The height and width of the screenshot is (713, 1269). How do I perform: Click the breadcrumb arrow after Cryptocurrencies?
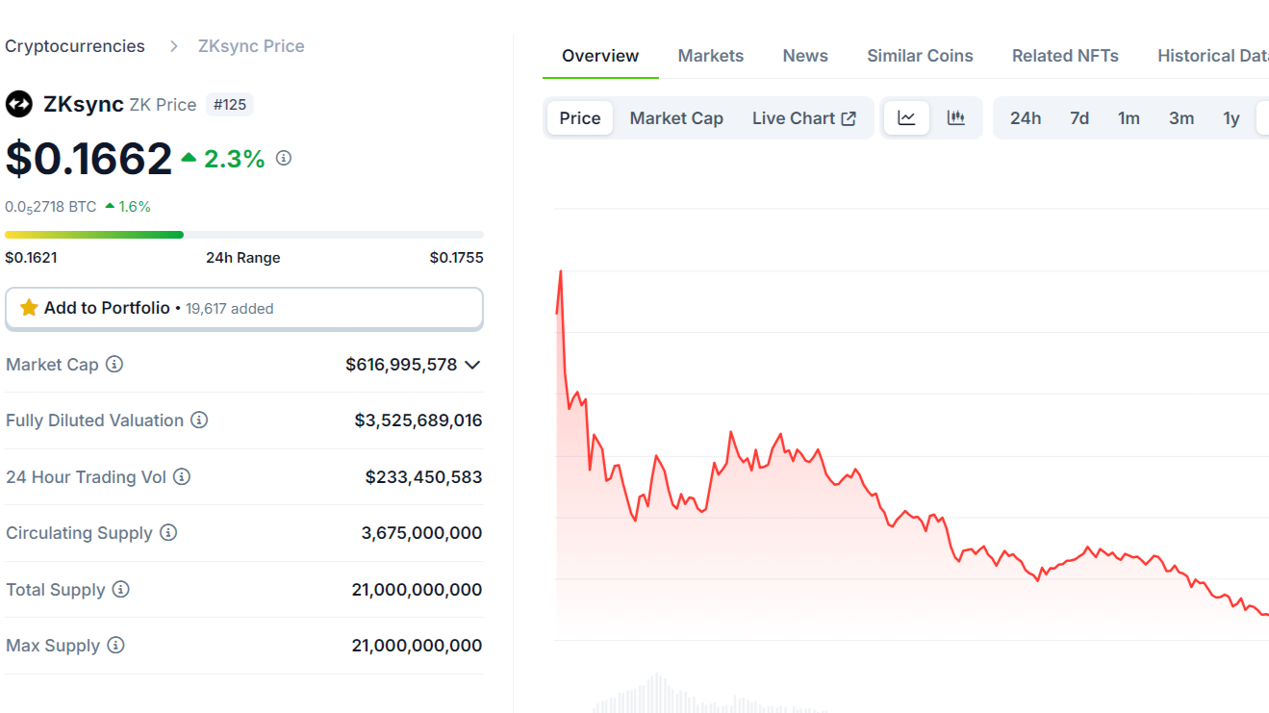pyautogui.click(x=173, y=45)
